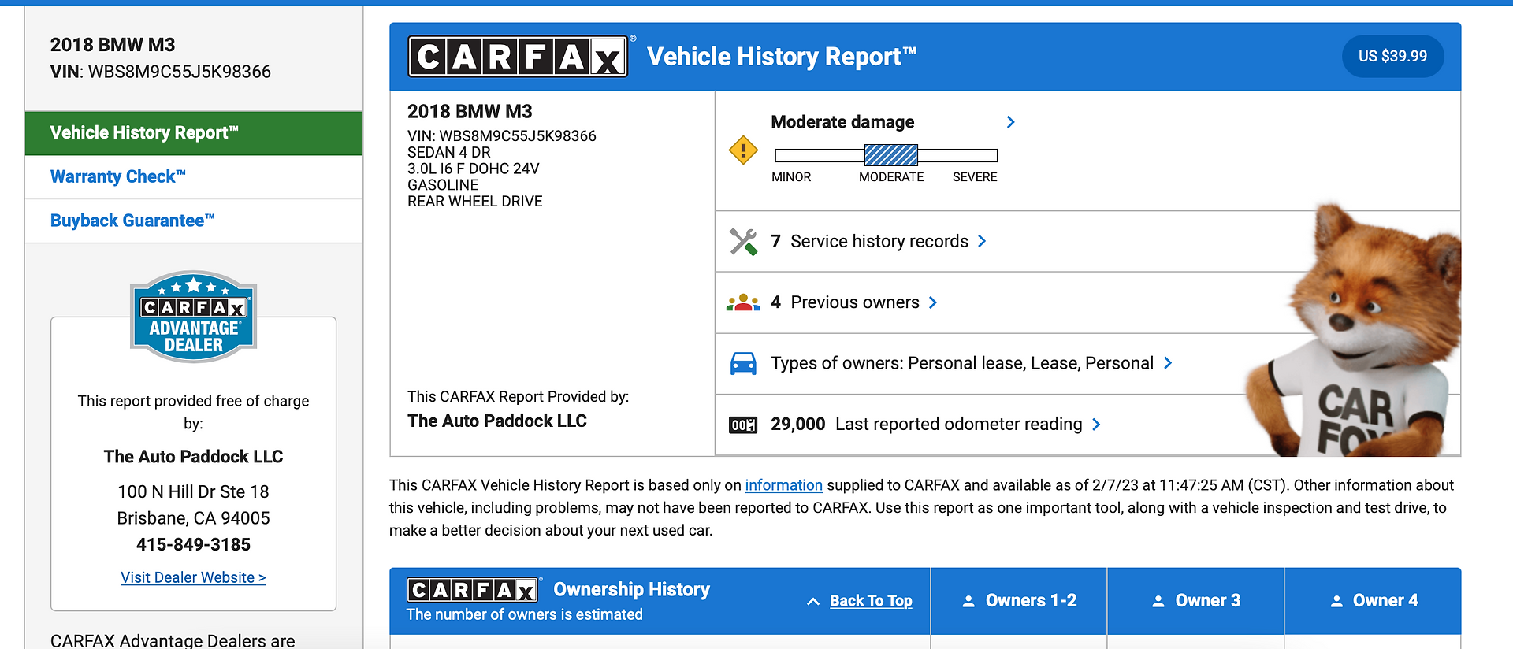This screenshot has height=649, width=1513.
Task: Click the CARFAX logo in Ownership History bar
Action: [x=473, y=590]
